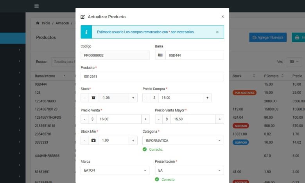
Task: Open the Ver page-size dropdown
Action: [x=294, y=62]
